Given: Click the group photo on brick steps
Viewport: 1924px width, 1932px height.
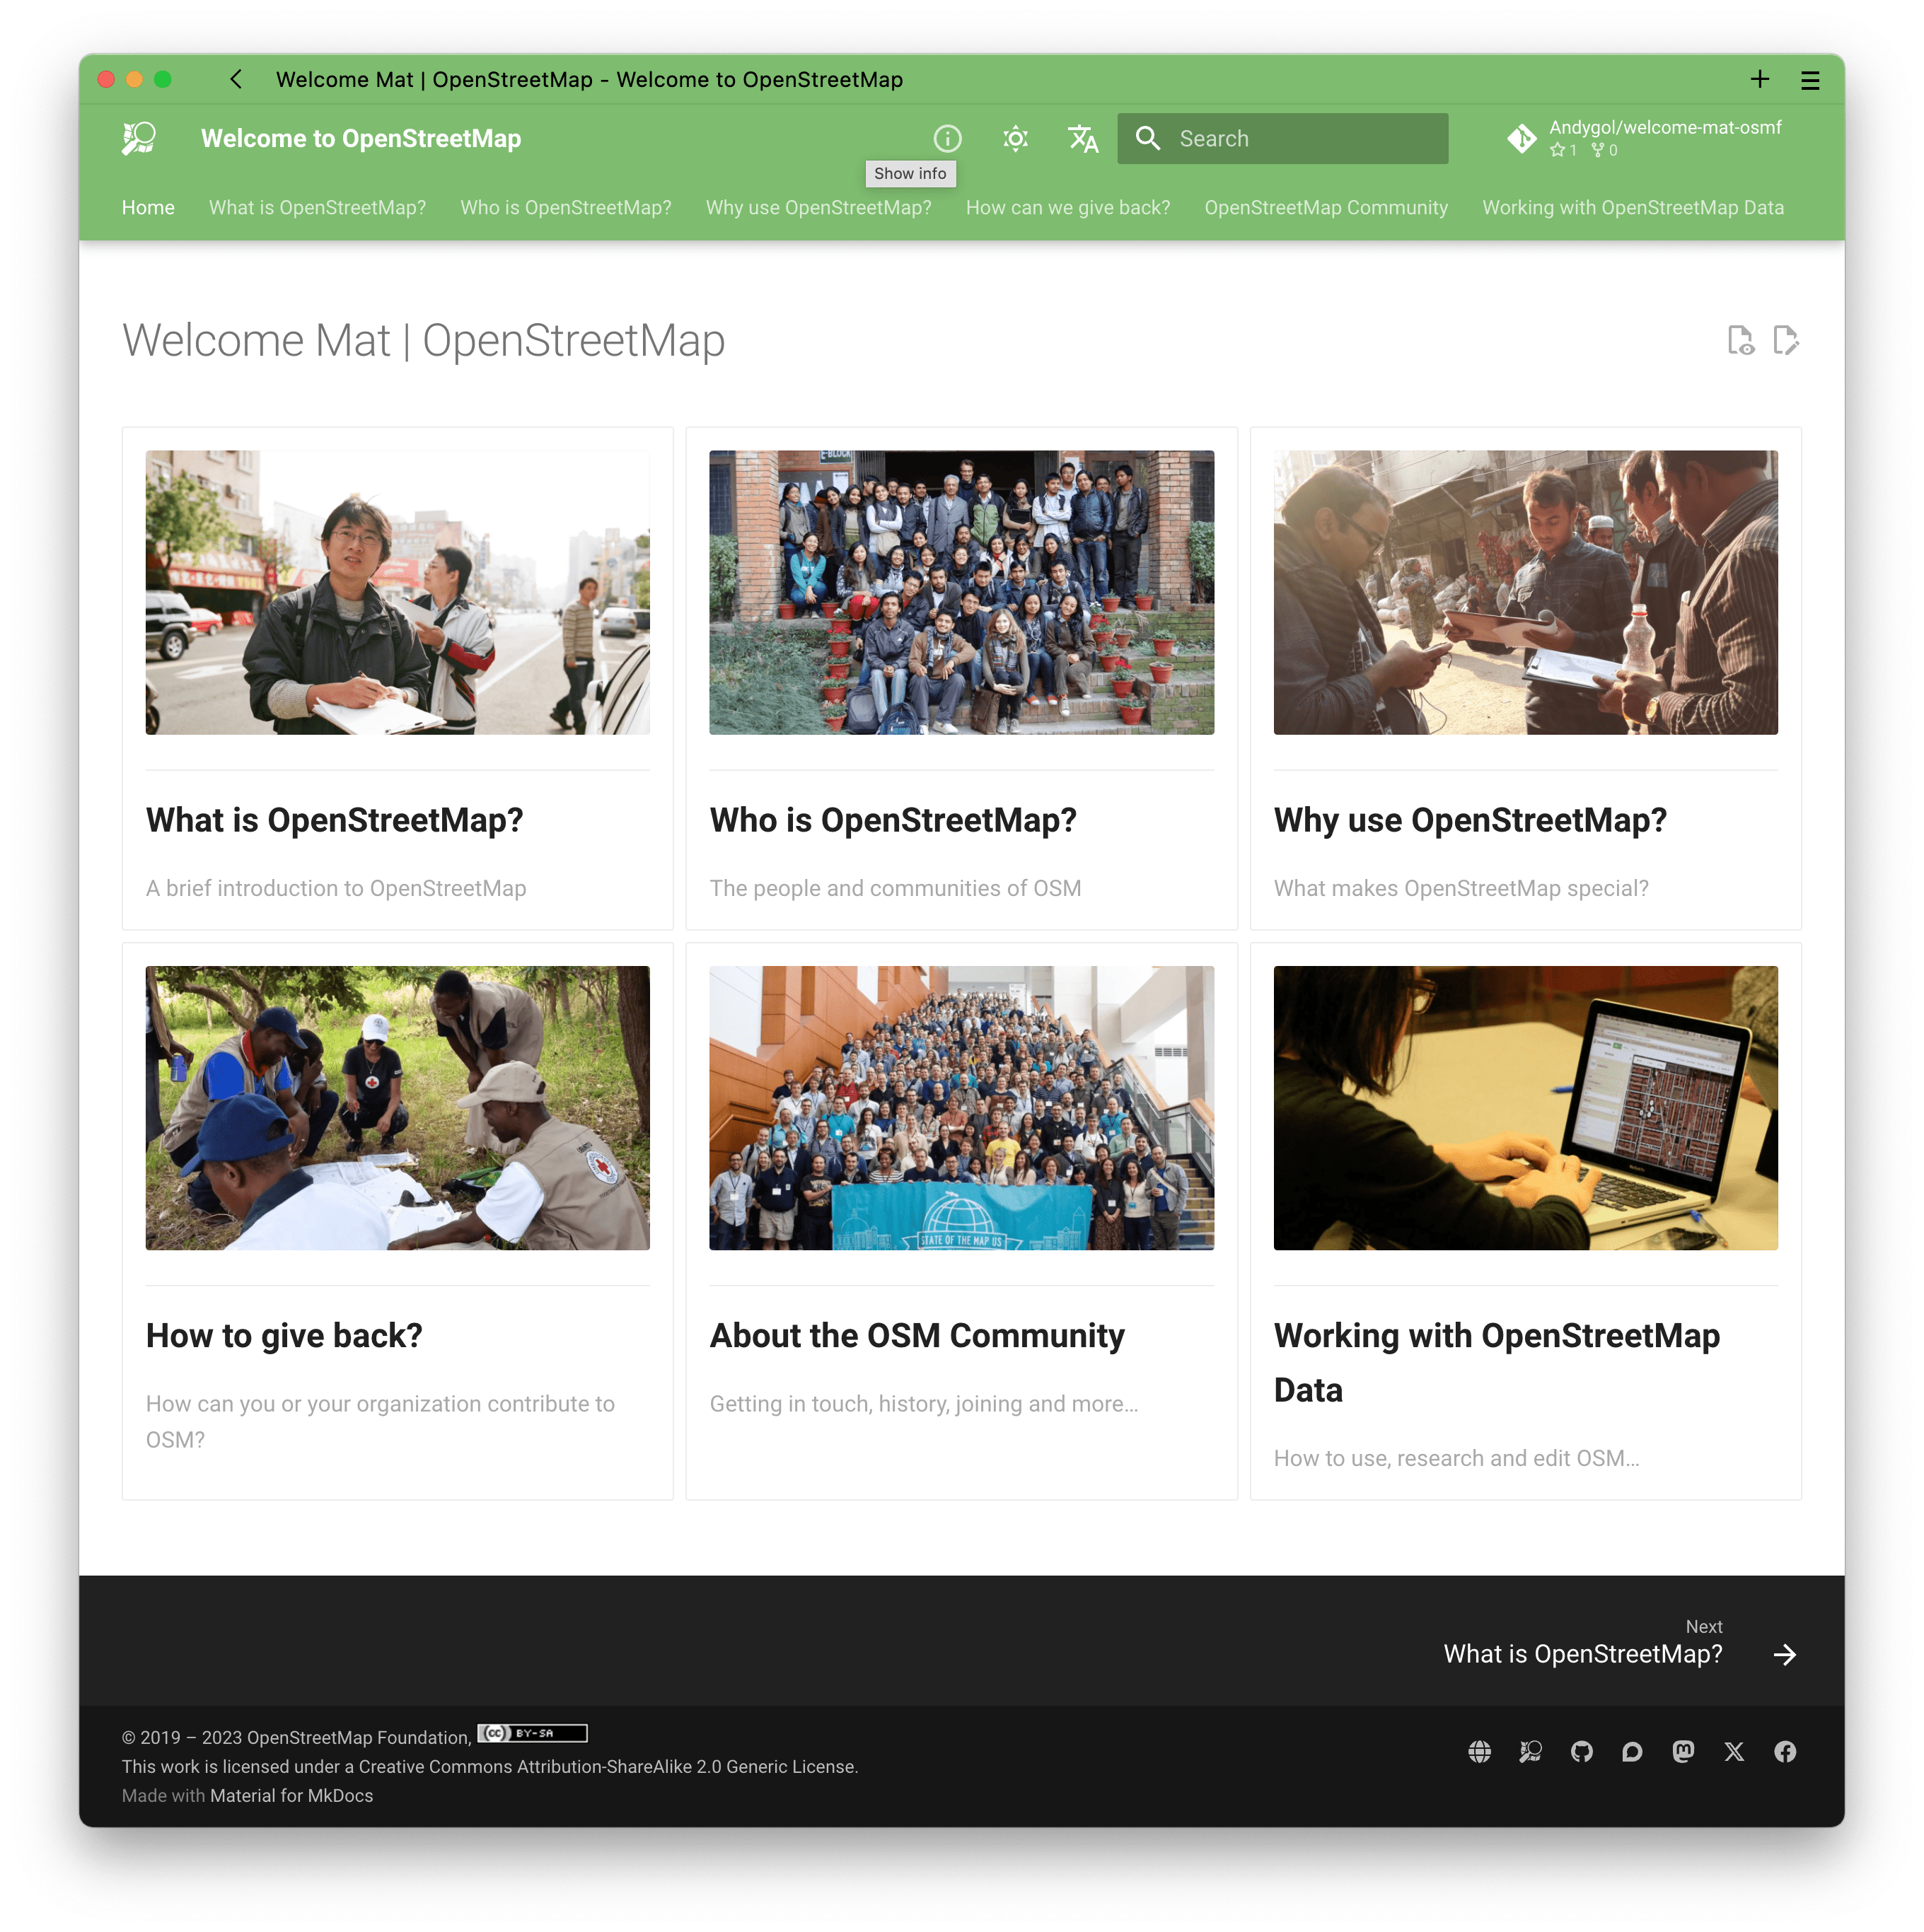Looking at the screenshot, I should pyautogui.click(x=961, y=592).
